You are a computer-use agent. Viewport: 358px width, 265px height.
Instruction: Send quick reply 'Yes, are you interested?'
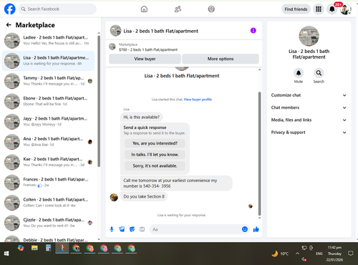tap(155, 143)
